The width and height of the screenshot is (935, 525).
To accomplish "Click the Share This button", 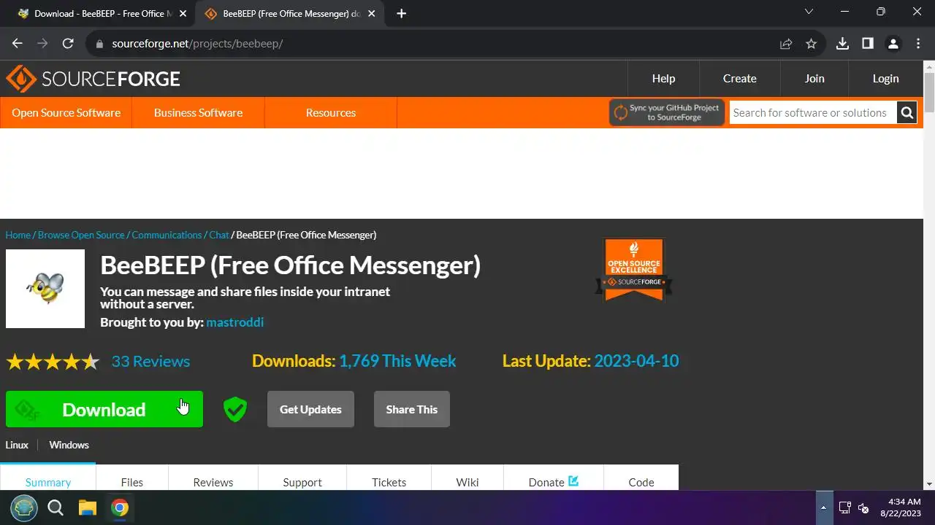I will coord(412,409).
